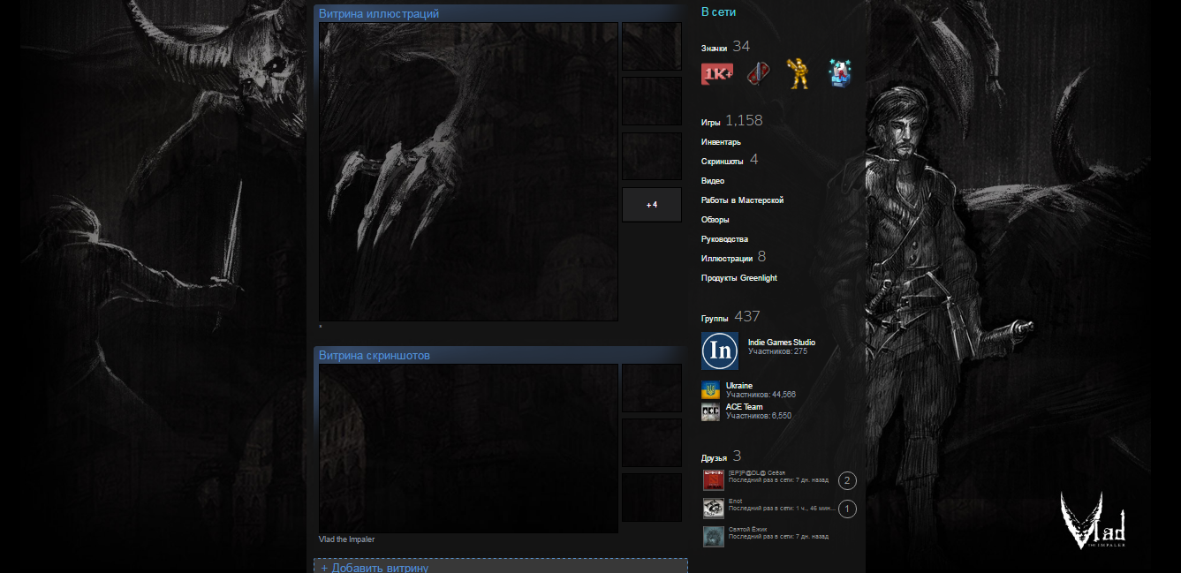Click Добавить витрину button
Screen dimensions: 1181x573
[501, 566]
